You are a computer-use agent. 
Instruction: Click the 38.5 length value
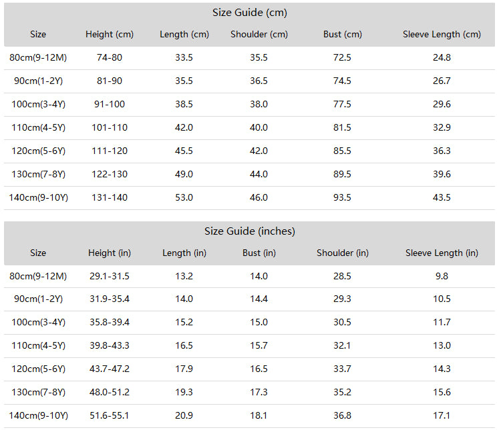pyautogui.click(x=184, y=104)
